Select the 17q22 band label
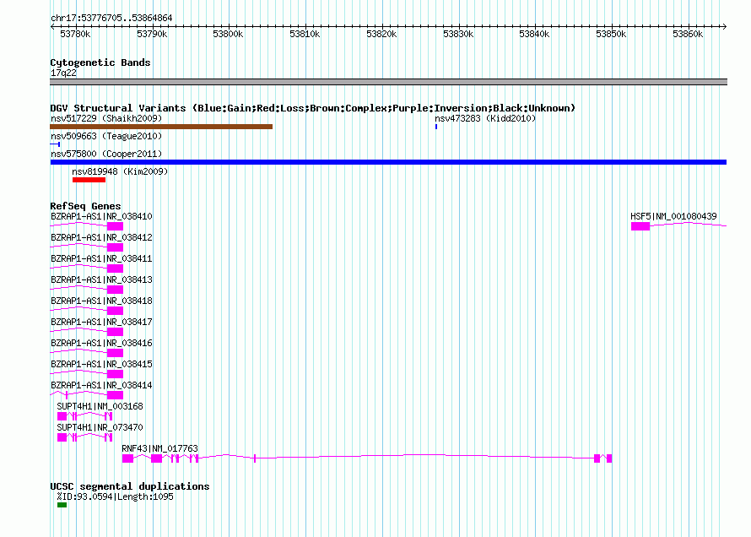This screenshot has height=537, width=751. click(63, 73)
